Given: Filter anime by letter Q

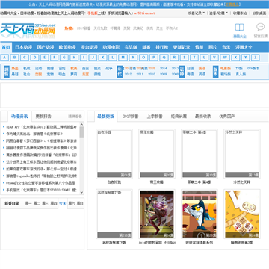Looking at the screenshot, I should [164, 58].
